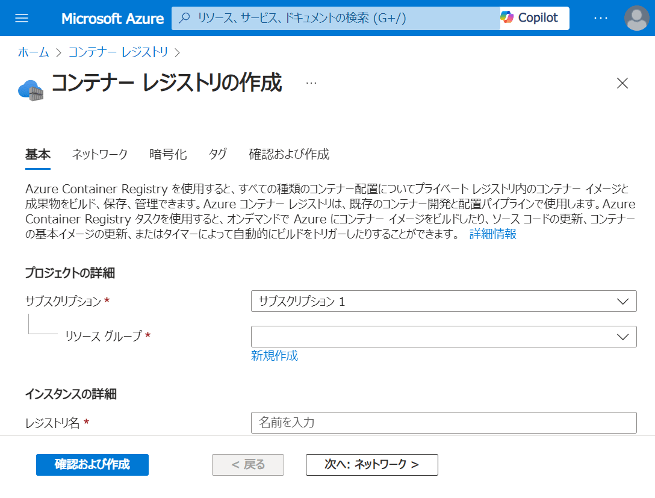Image resolution: width=655 pixels, height=498 pixels.
Task: Select the 基本 tab
Action: coord(37,154)
